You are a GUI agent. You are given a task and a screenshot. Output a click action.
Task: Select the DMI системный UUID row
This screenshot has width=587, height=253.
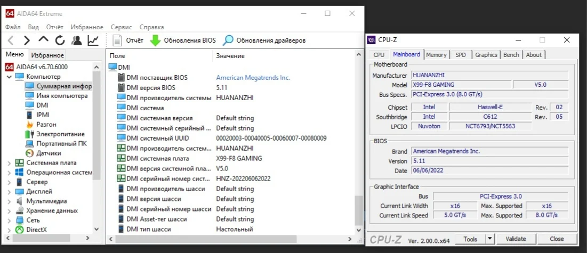pos(230,138)
